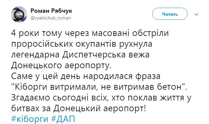
Task: Click the word "обстріли" in the first line
Action: coord(151,33)
